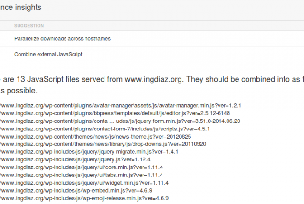304x204 pixels.
Task: Open the jquery.form.min.js?ver=3.51.0-2014.06.20 URL
Action: tap(120, 121)
